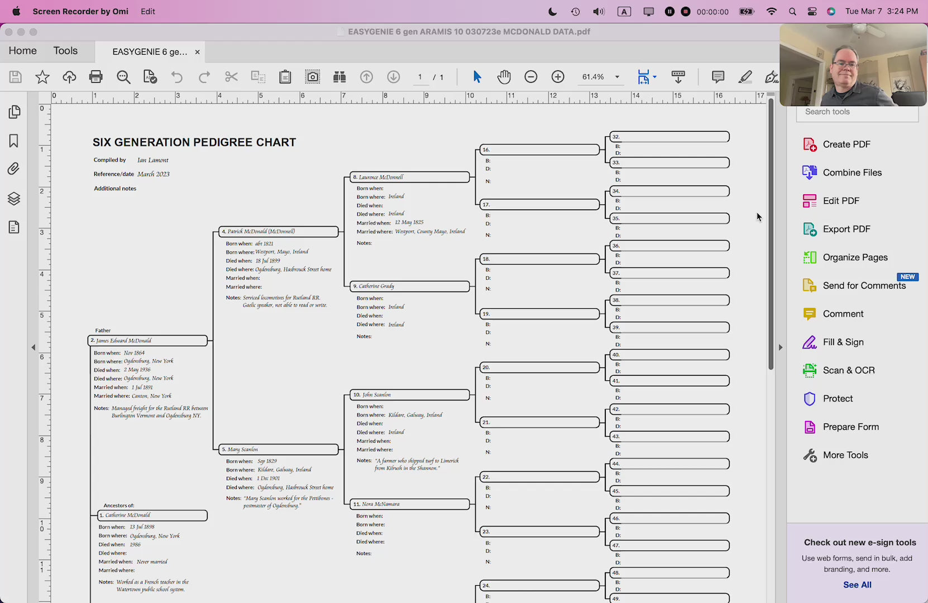The width and height of the screenshot is (928, 603).
Task: Select the Hand pan tool
Action: pos(504,77)
